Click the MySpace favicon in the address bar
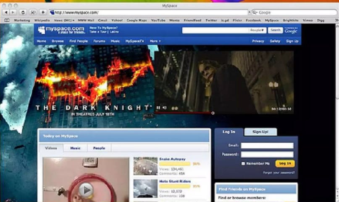339x202 pixels. 52,12
